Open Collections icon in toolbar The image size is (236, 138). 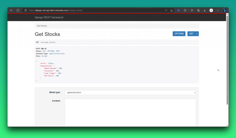click(x=198, y=10)
